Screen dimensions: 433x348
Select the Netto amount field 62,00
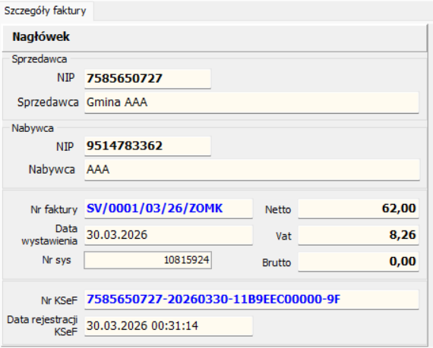[x=359, y=208]
